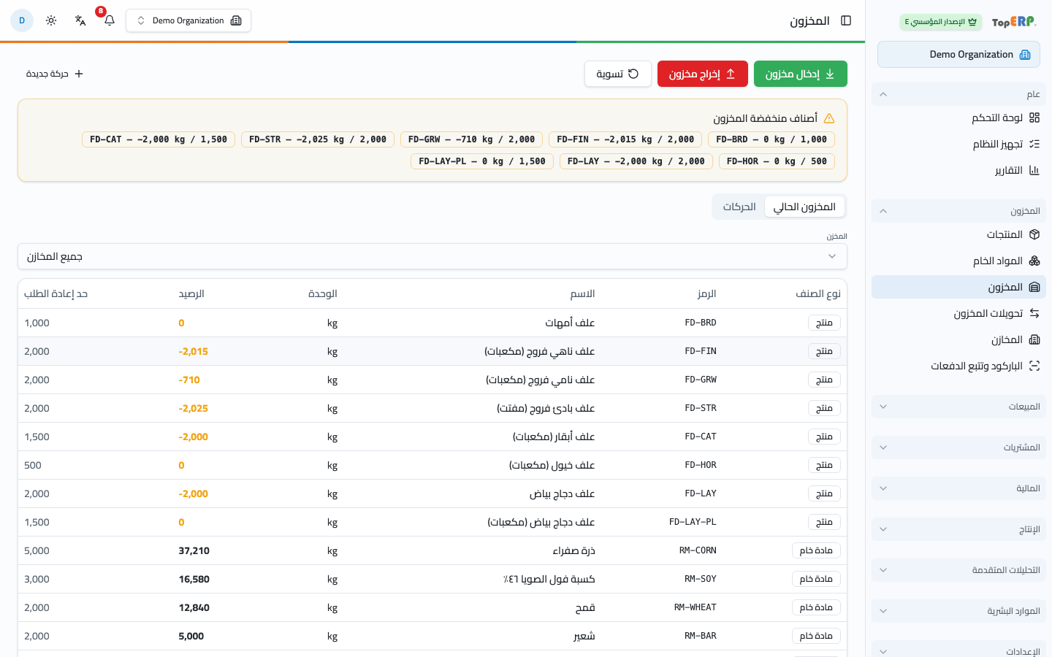The width and height of the screenshot is (1052, 657).
Task: Expand the المشتريات sidebar section
Action: tap(958, 447)
